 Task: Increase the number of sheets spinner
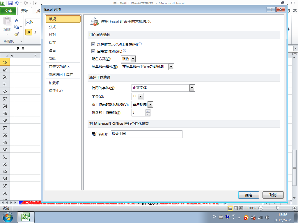(x=148, y=111)
